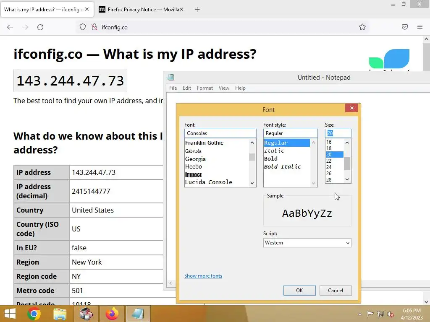Open the tracking protection shield icon

tap(83, 27)
